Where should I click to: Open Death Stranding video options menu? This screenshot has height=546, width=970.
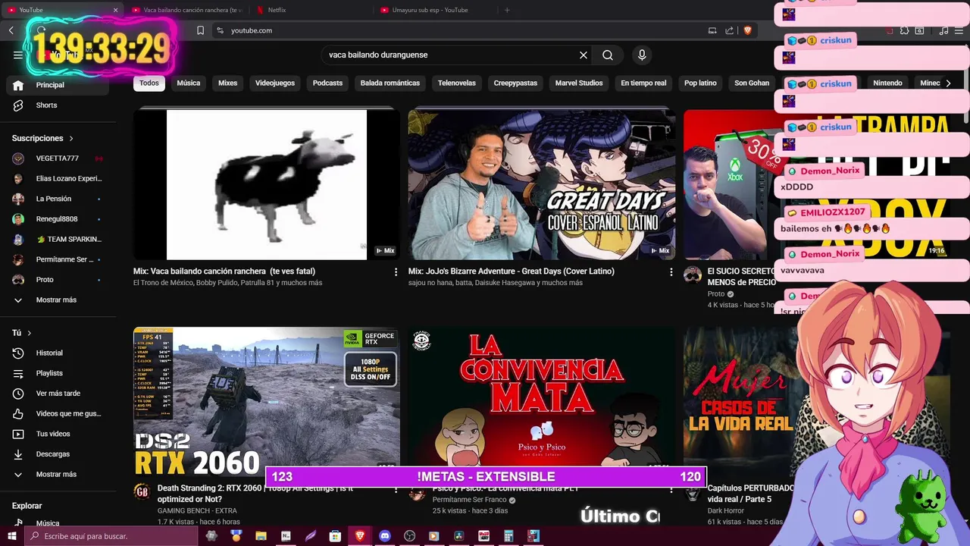tap(396, 489)
